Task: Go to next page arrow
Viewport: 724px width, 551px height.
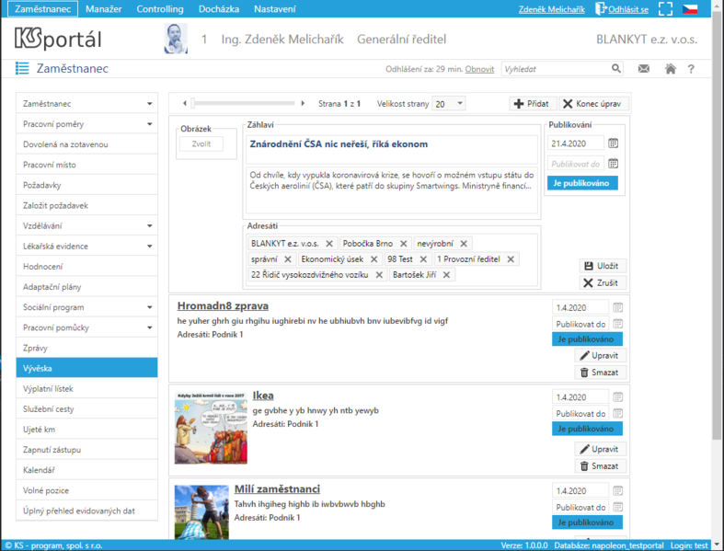Action: click(303, 103)
